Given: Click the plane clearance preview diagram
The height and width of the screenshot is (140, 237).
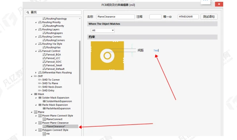Looking at the screenshot, I should click(107, 56).
